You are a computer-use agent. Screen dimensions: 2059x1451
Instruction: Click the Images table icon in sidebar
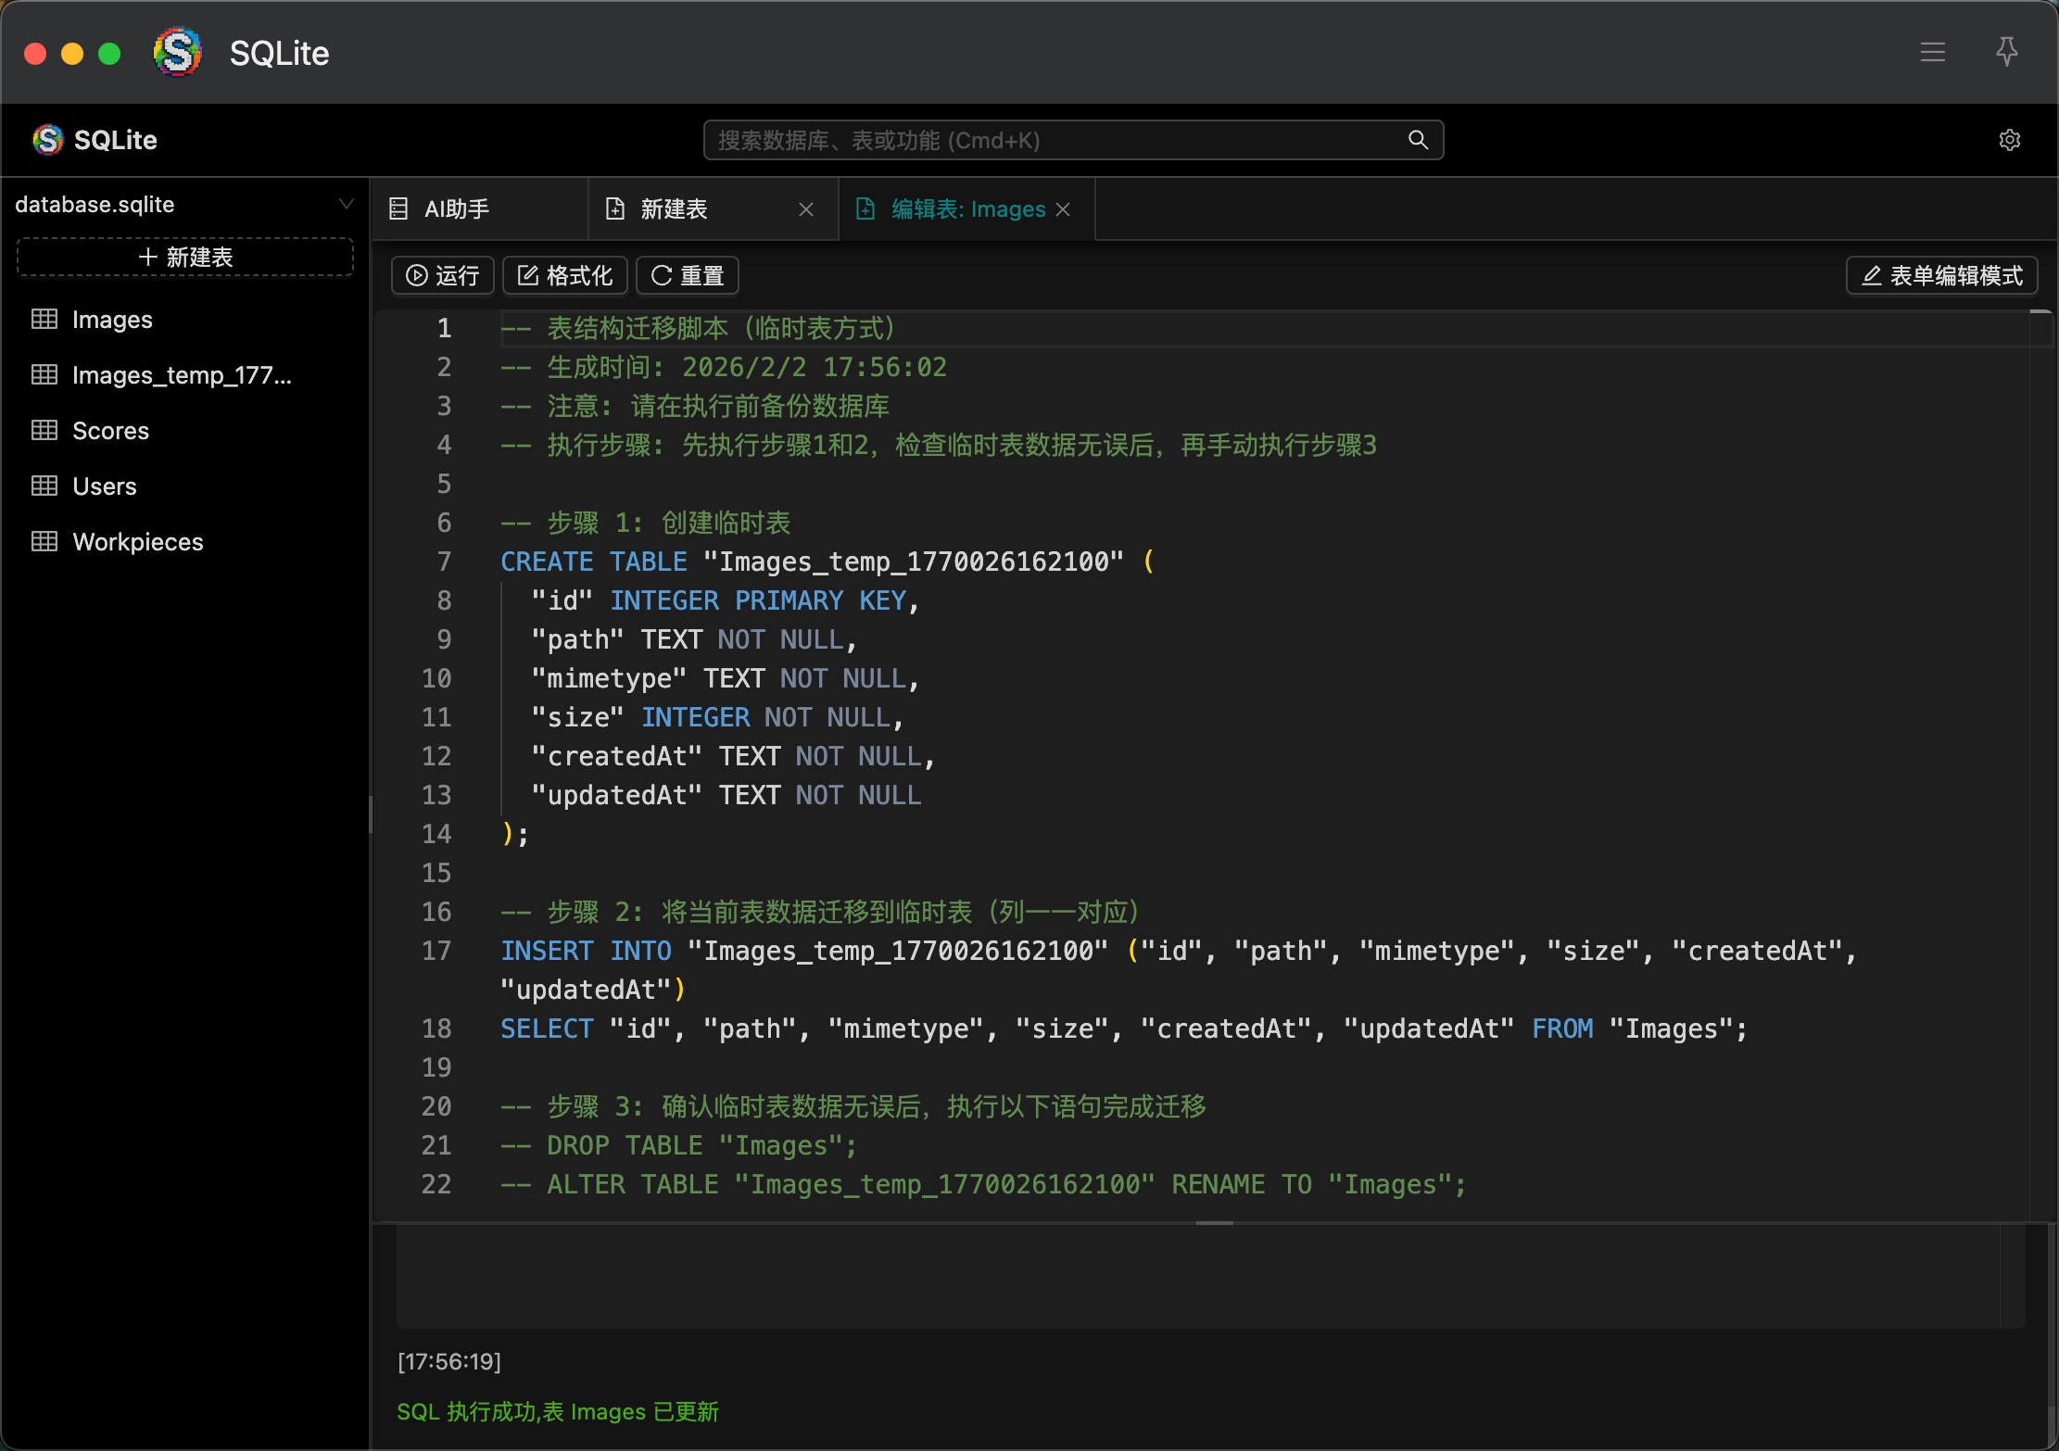point(44,320)
